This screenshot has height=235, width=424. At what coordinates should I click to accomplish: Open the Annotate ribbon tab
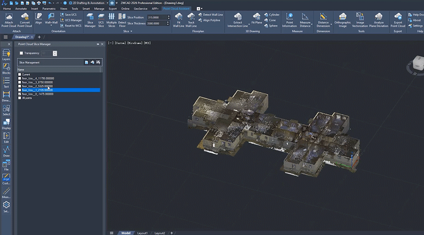(x=21, y=8)
